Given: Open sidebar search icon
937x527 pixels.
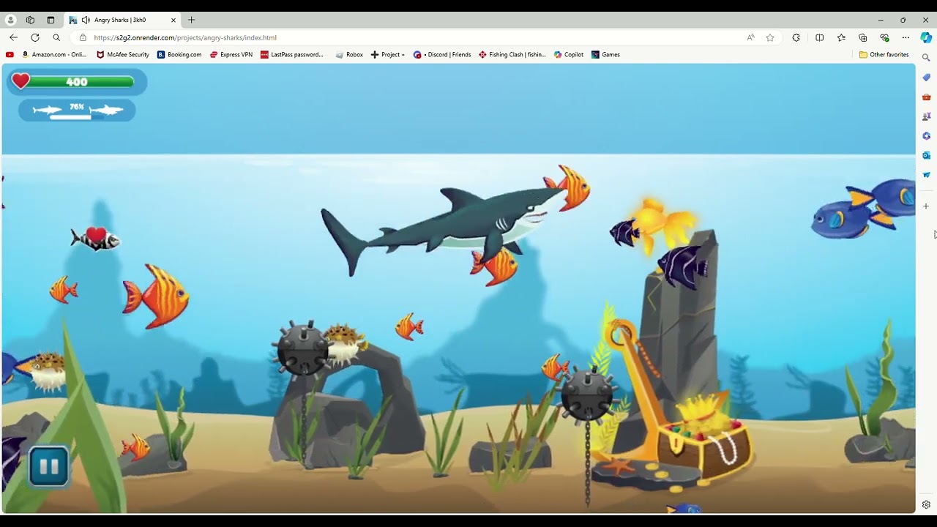Looking at the screenshot, I should pyautogui.click(x=926, y=57).
